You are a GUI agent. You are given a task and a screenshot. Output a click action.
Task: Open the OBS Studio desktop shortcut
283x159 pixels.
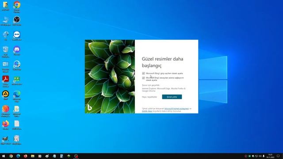click(17, 21)
